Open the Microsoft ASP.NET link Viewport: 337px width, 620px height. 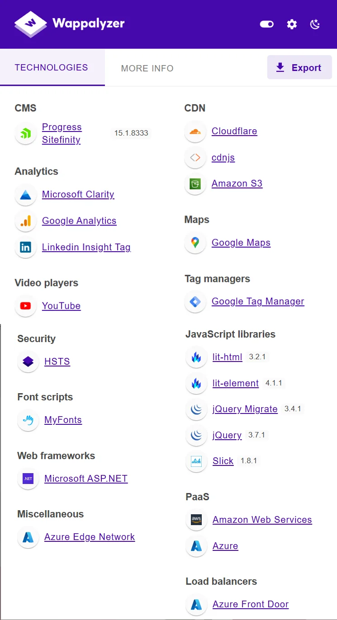point(86,479)
